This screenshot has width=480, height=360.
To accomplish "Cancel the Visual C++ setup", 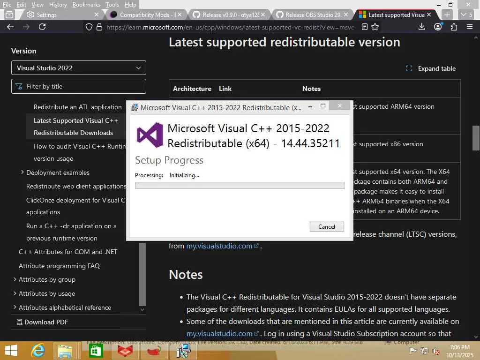I will pos(327,226).
